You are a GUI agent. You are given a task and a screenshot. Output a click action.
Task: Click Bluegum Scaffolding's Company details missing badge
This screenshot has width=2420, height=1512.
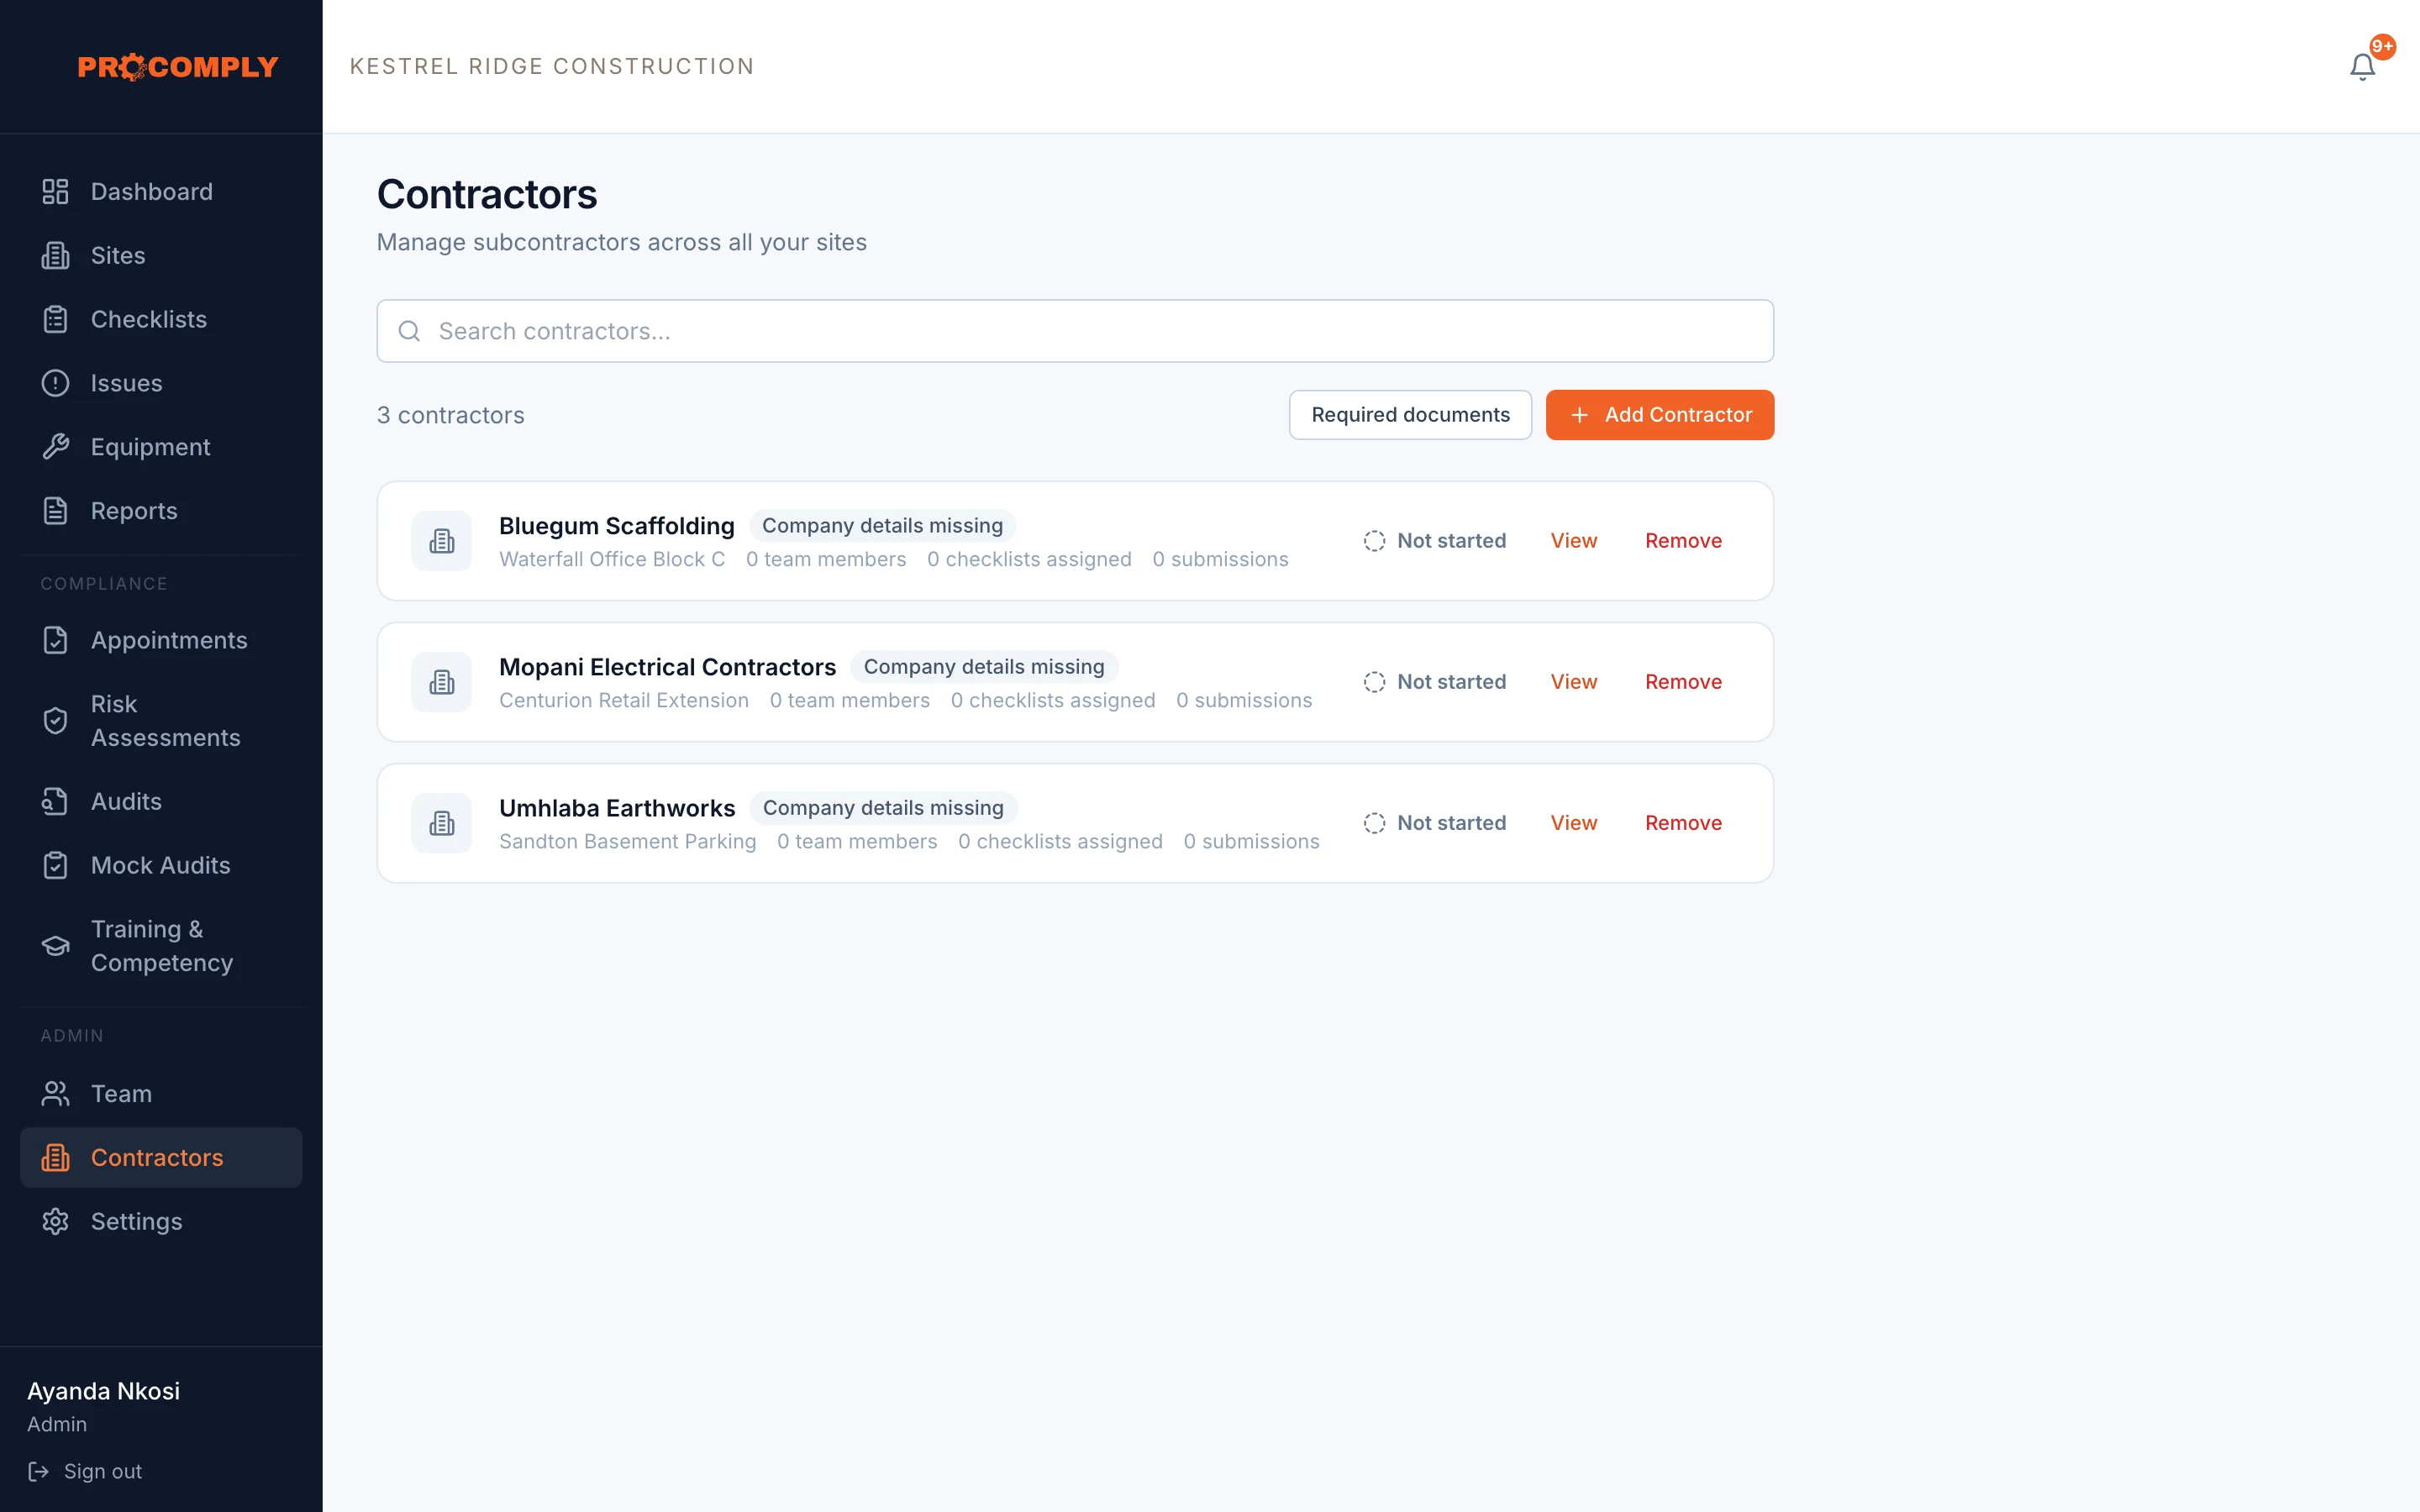tap(882, 526)
